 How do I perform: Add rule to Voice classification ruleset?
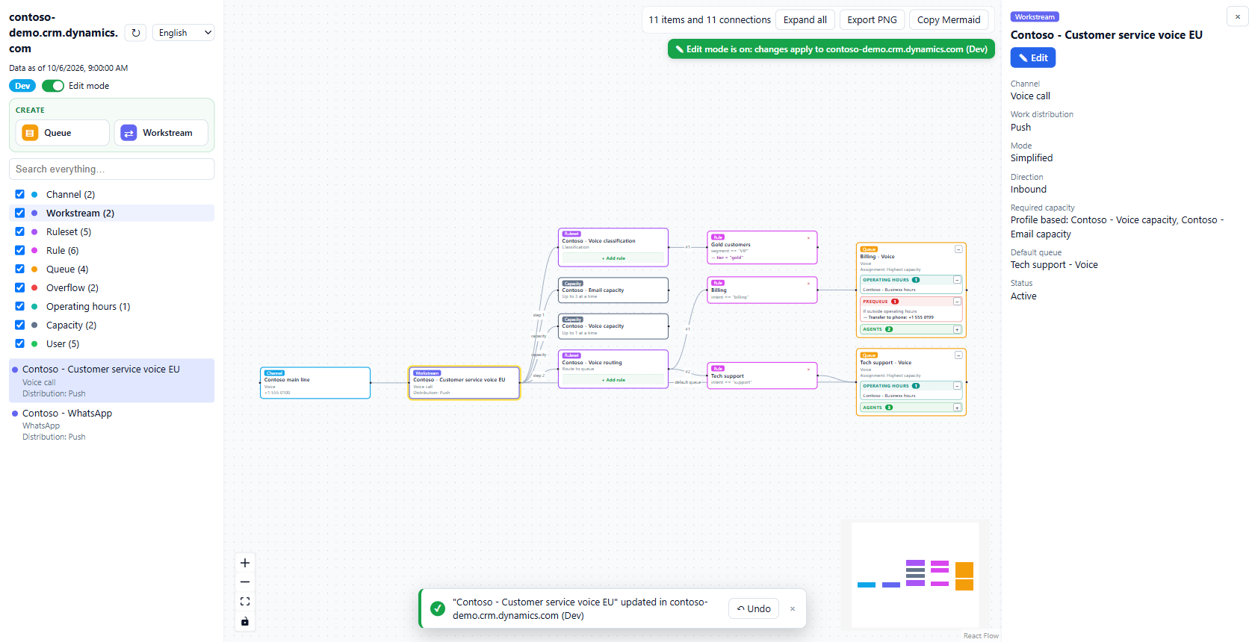coord(613,258)
